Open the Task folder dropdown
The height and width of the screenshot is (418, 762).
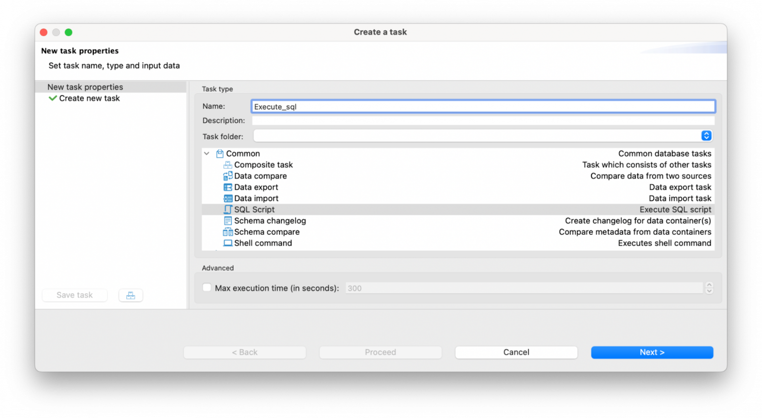coord(706,135)
